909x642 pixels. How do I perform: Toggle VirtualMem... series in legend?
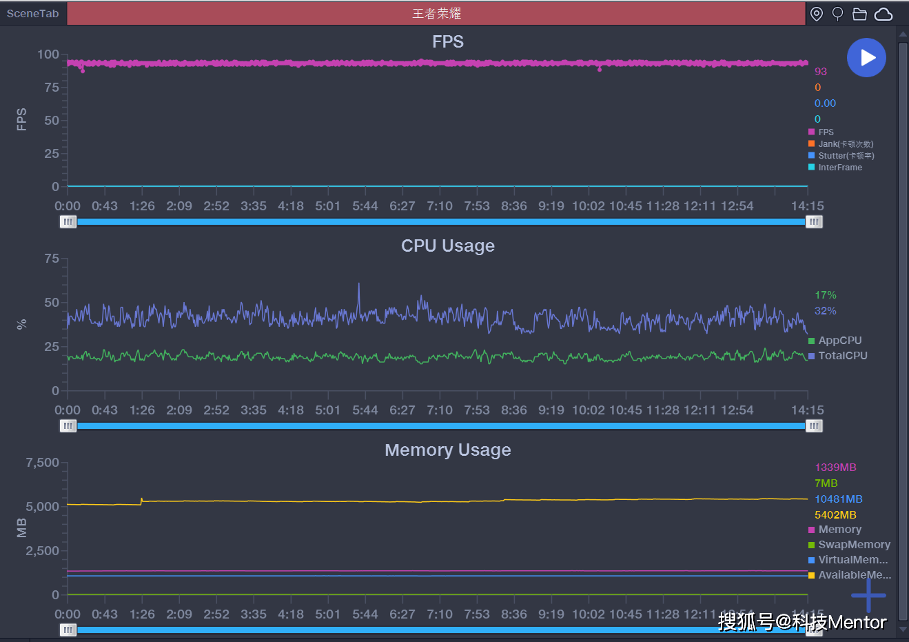[848, 559]
